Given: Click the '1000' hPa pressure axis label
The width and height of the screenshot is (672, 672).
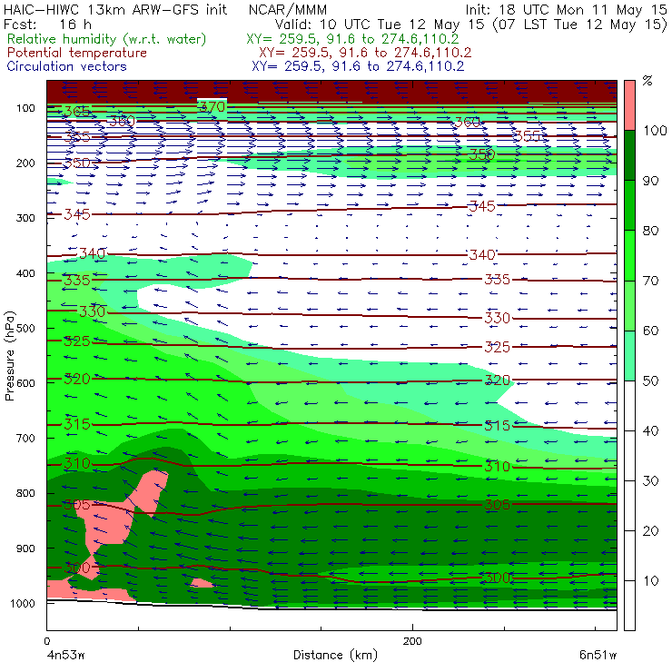Looking at the screenshot, I should [x=23, y=603].
